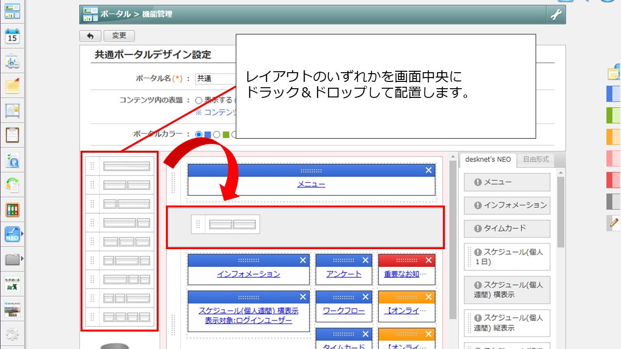
Task: Click the green color swatch on right edge
Action: click(x=613, y=115)
